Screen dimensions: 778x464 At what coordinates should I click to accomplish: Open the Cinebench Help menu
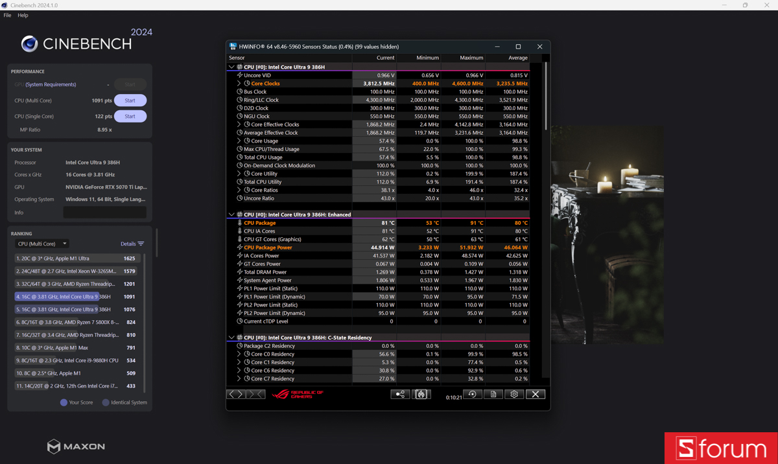[23, 15]
